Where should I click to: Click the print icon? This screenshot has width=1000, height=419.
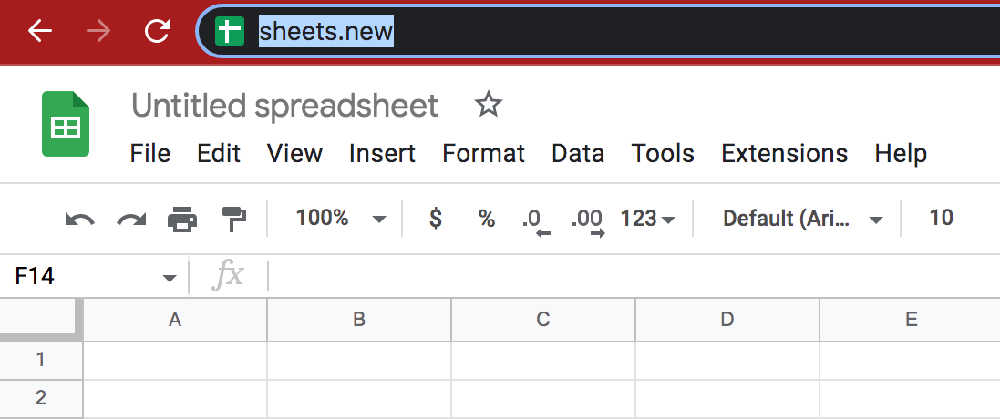coord(182,219)
